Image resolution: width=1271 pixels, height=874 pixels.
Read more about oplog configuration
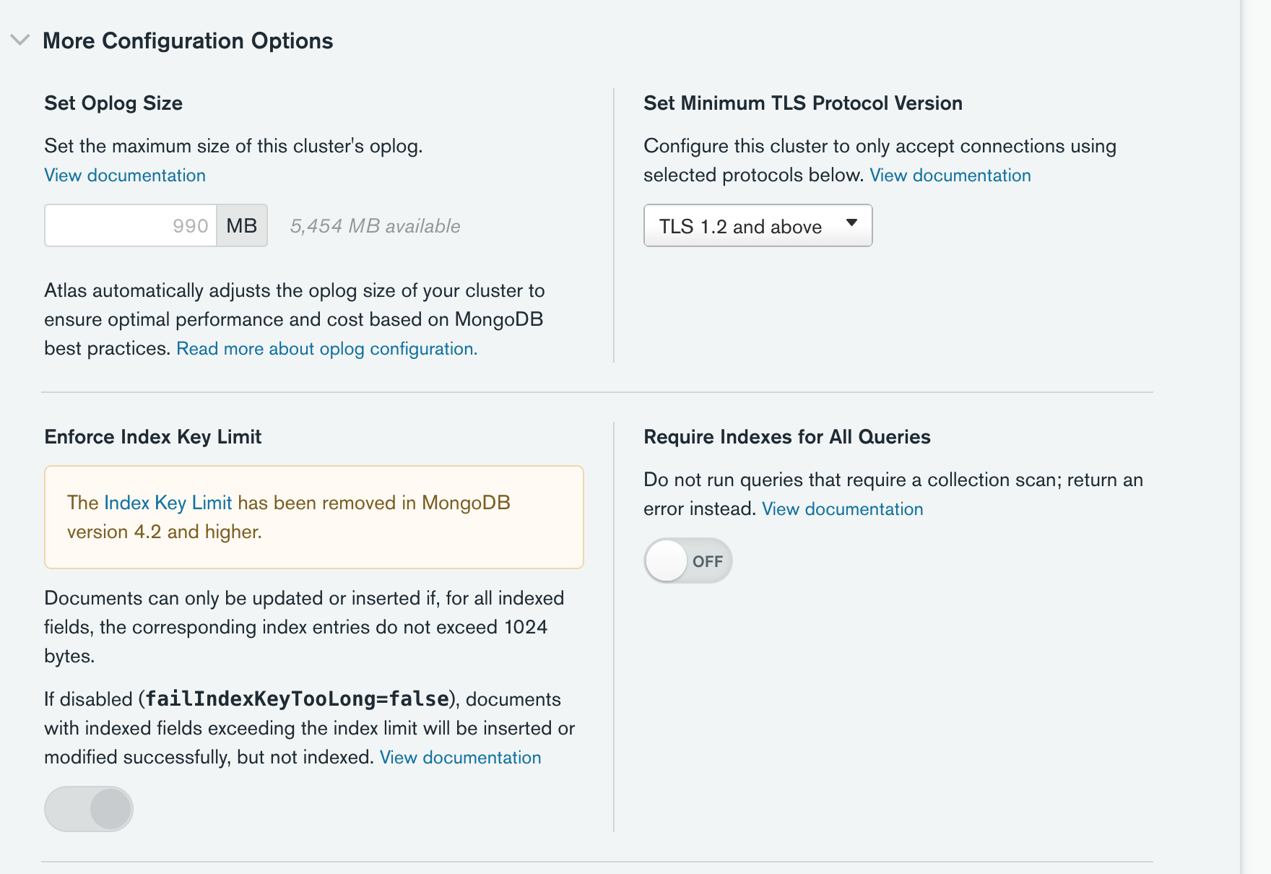click(x=324, y=348)
